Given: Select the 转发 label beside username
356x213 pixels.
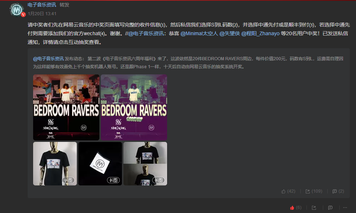Looking at the screenshot, I should click(x=64, y=5).
